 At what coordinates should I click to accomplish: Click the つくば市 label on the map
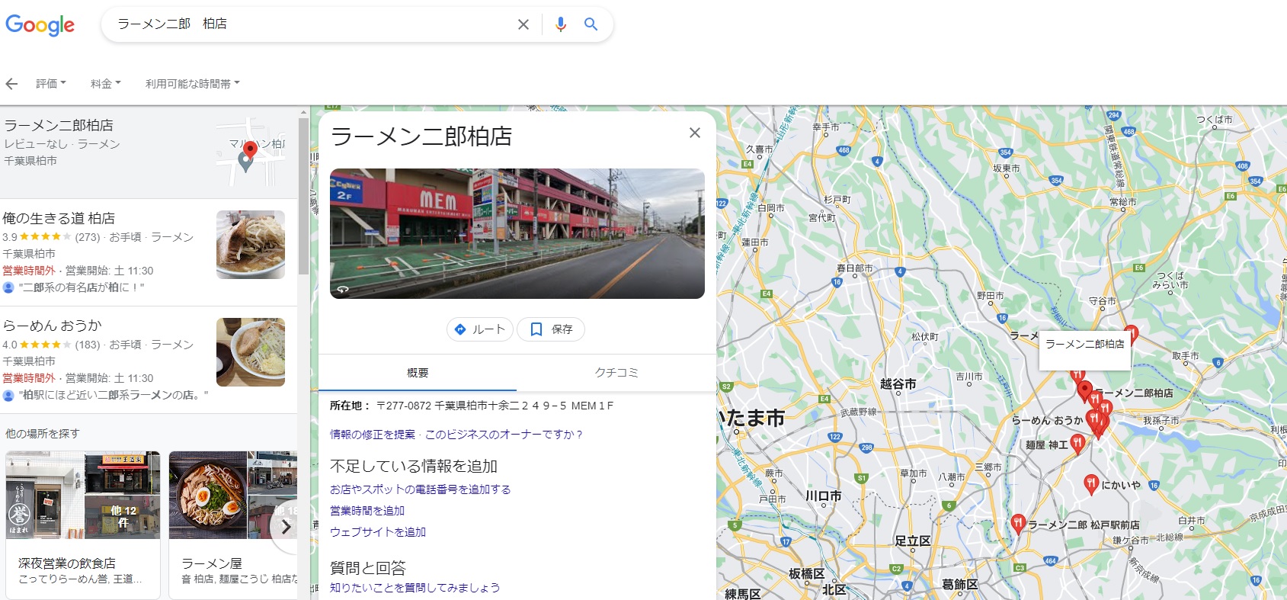point(1215,120)
